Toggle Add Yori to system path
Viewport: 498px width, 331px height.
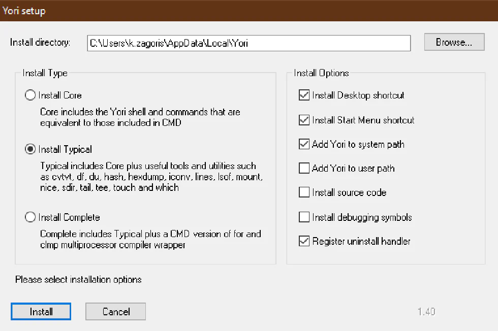[x=304, y=144]
